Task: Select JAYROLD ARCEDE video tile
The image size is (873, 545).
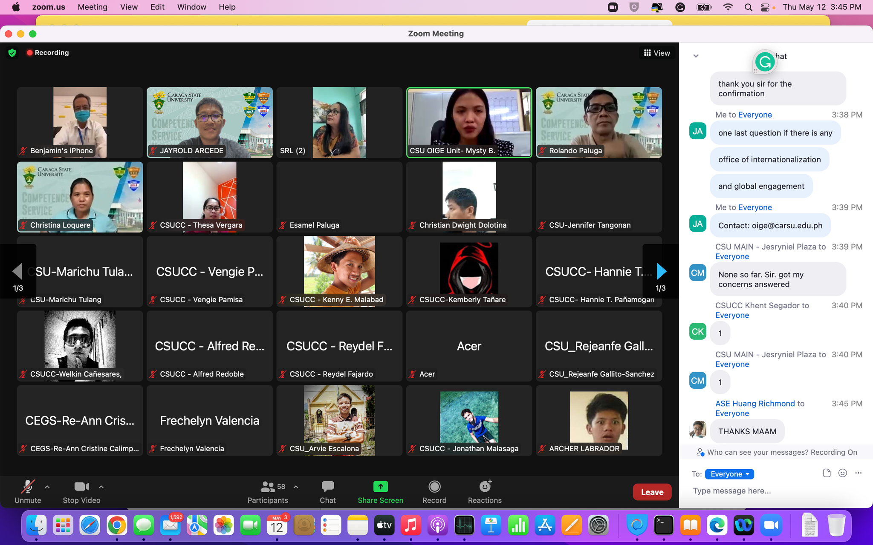Action: click(x=209, y=123)
